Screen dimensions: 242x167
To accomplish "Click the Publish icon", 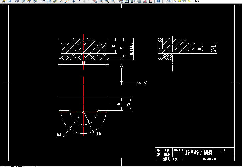I will click(x=29, y=1).
